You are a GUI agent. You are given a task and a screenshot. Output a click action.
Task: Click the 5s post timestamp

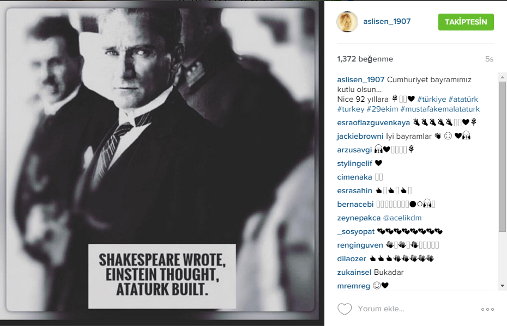pos(489,59)
